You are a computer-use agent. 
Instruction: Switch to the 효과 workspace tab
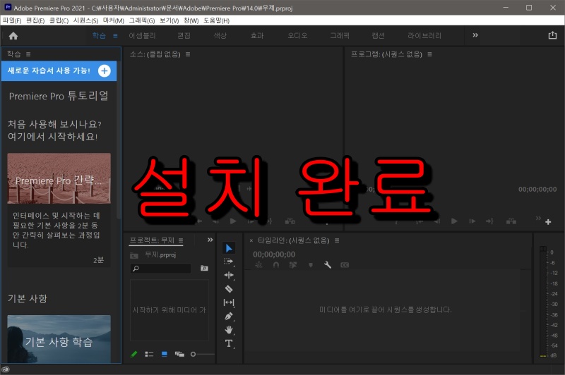click(257, 35)
